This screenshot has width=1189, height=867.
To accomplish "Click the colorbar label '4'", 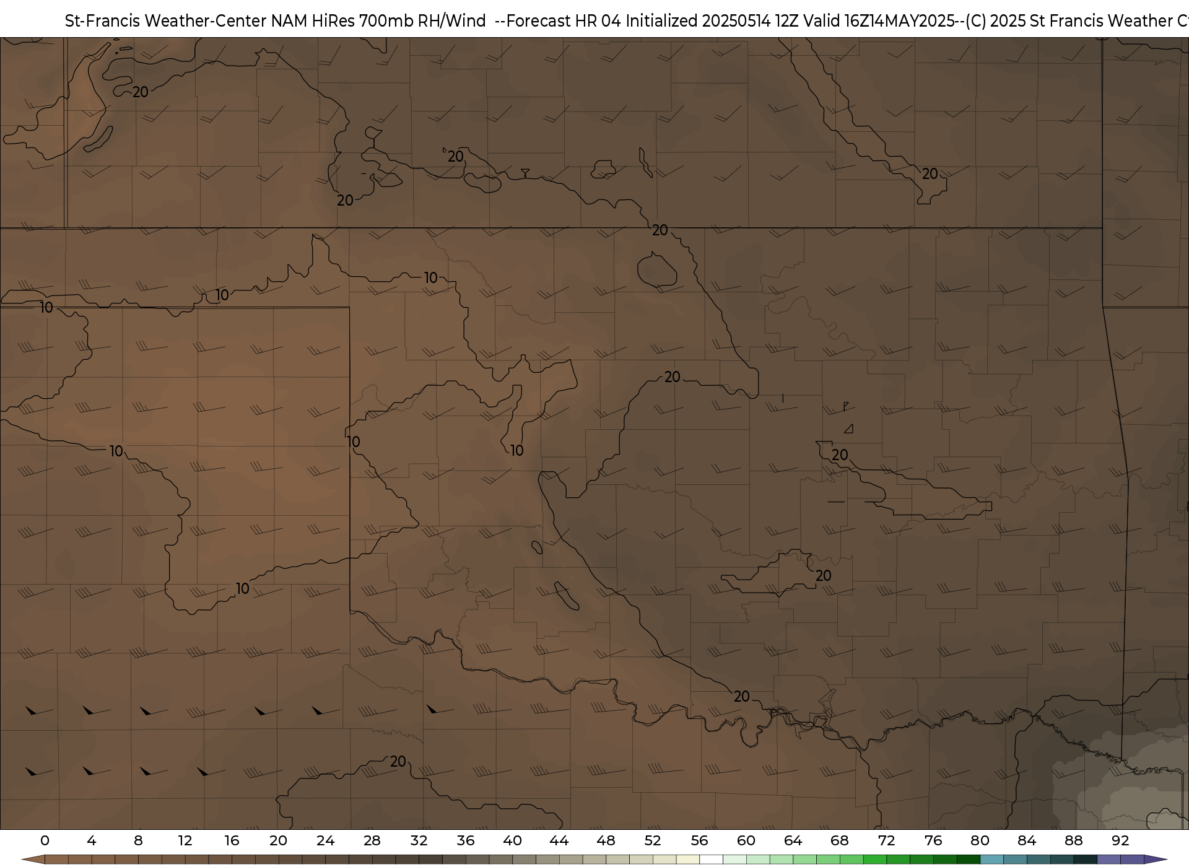I will 92,840.
